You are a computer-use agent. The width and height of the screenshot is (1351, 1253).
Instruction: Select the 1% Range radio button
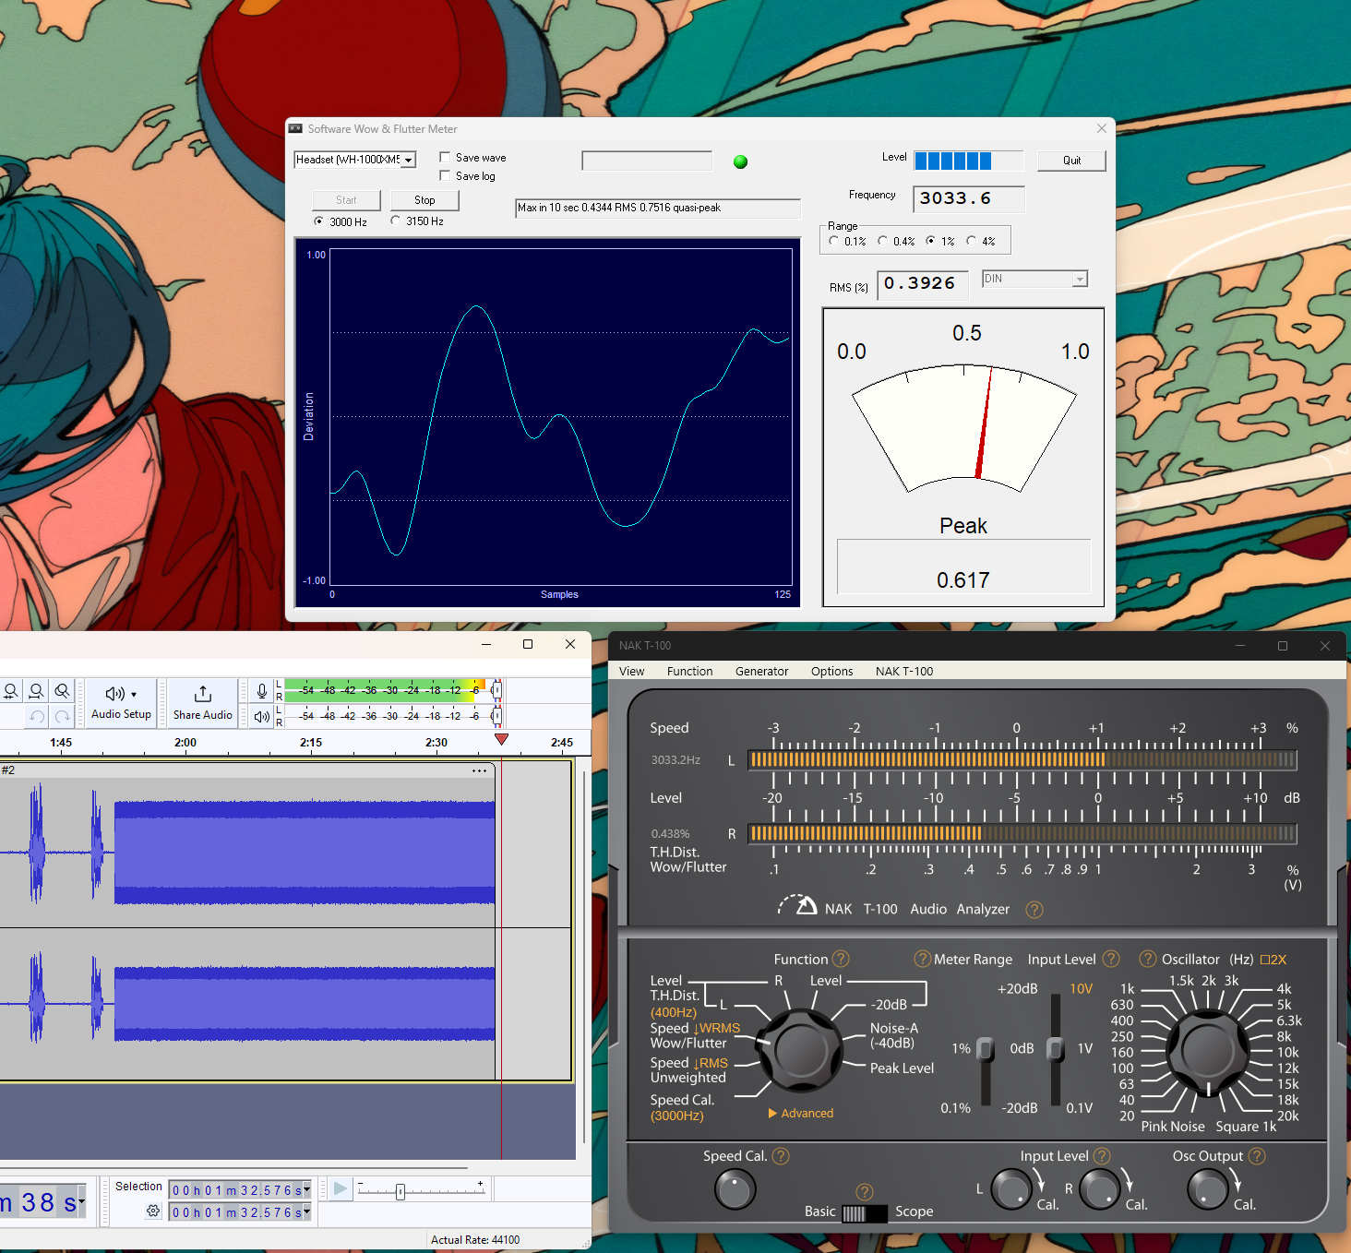(930, 241)
